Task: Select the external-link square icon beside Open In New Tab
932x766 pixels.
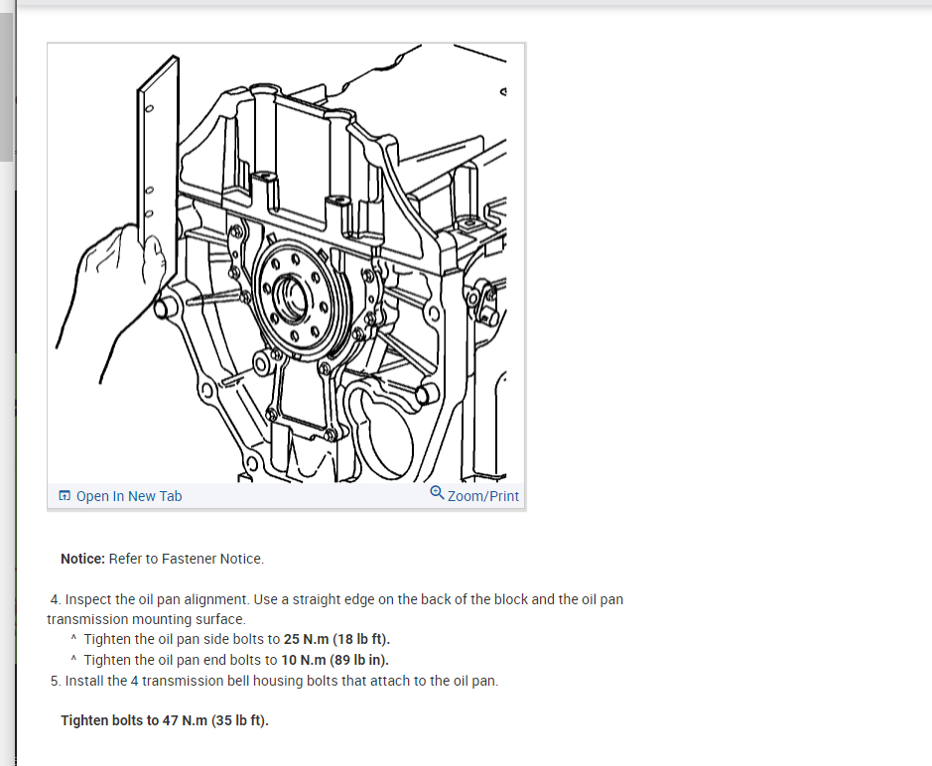Action: [x=65, y=495]
